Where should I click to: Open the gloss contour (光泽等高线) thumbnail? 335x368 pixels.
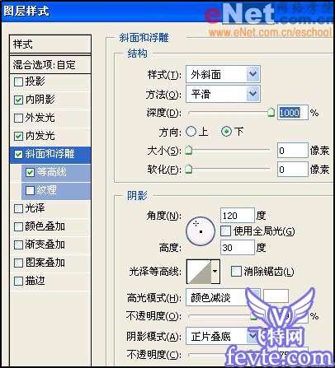(199, 272)
